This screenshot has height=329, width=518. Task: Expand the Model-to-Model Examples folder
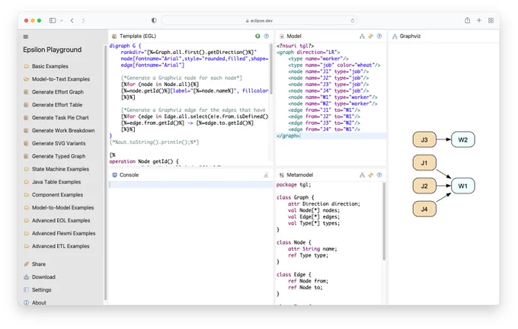pyautogui.click(x=59, y=208)
